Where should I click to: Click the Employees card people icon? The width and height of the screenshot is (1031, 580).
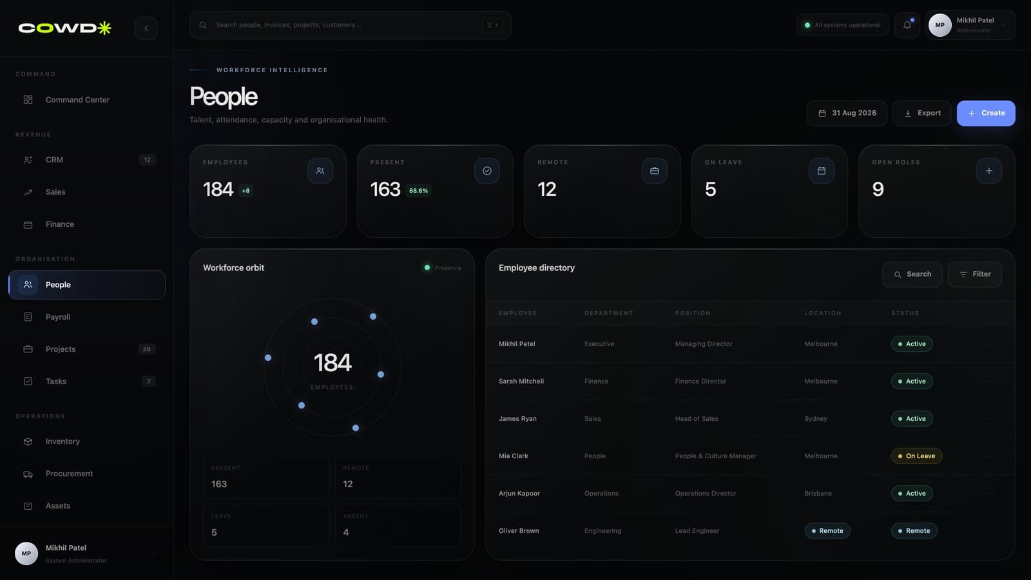point(320,171)
